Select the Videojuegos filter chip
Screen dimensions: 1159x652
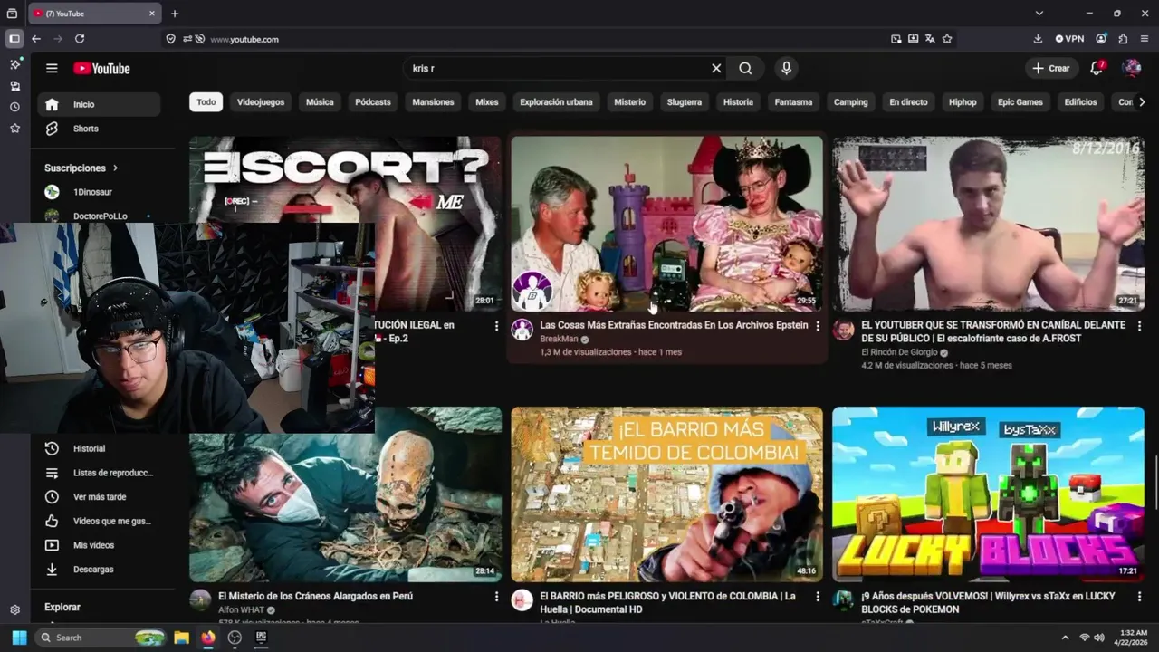coord(261,102)
